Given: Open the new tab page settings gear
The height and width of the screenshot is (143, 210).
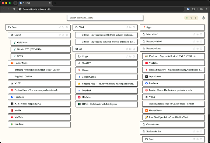Looking at the screenshot, I should 203,18.
